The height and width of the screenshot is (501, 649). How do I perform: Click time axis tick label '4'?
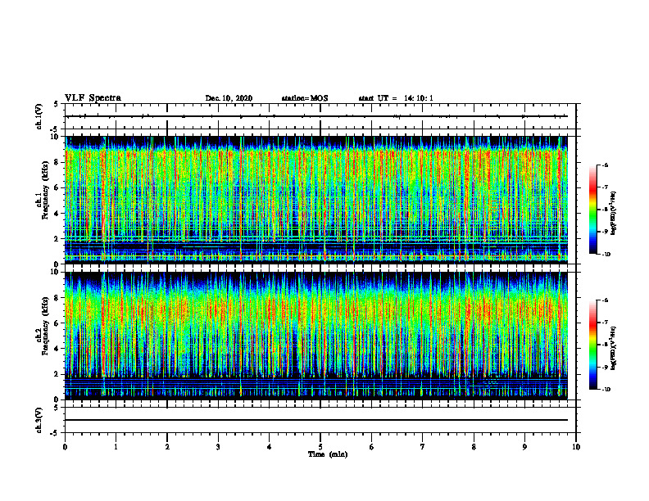click(270, 447)
